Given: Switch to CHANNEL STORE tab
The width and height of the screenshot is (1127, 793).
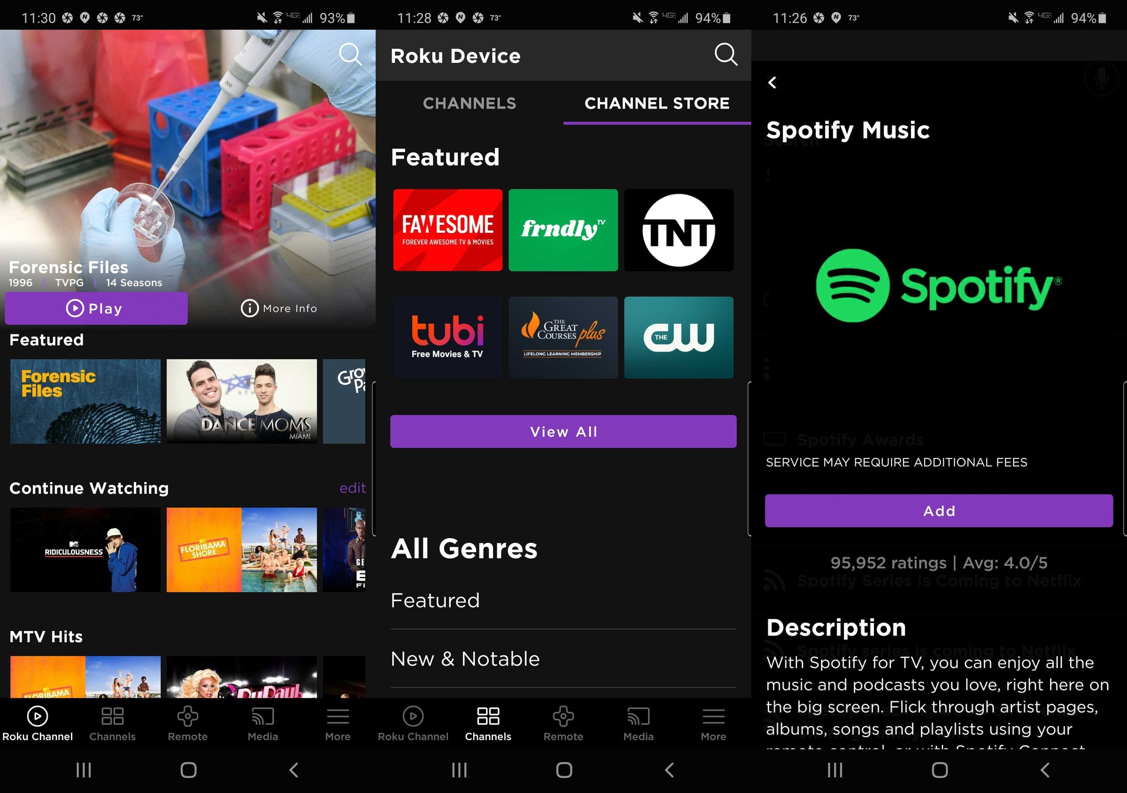Looking at the screenshot, I should (656, 102).
